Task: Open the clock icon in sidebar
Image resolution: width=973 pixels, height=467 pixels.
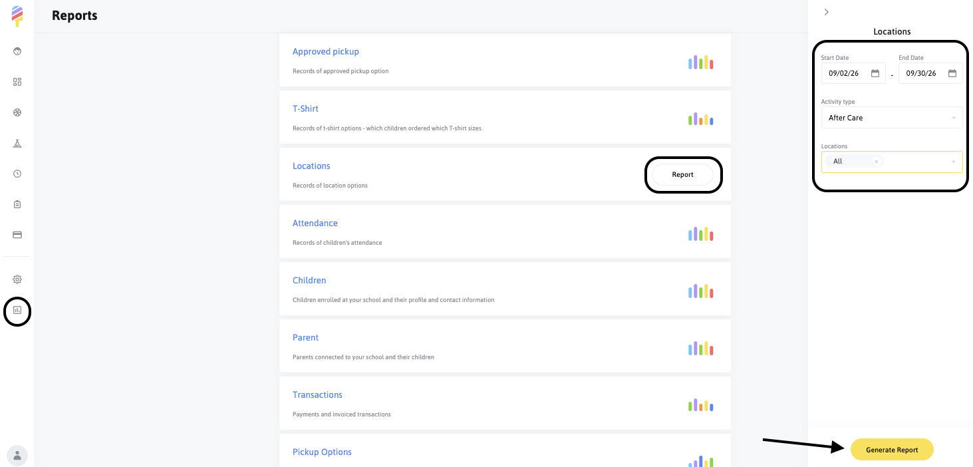Action: tap(17, 174)
